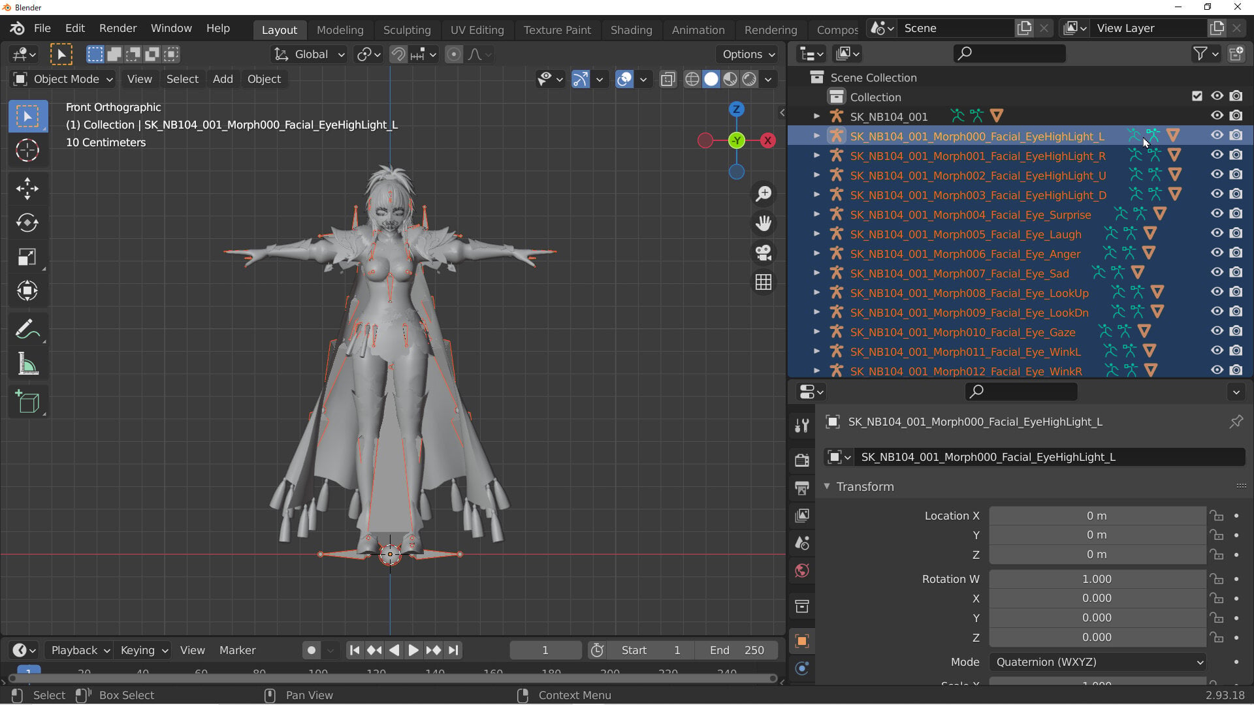Open viewport Add menu
Image resolution: width=1254 pixels, height=705 pixels.
[x=223, y=80]
